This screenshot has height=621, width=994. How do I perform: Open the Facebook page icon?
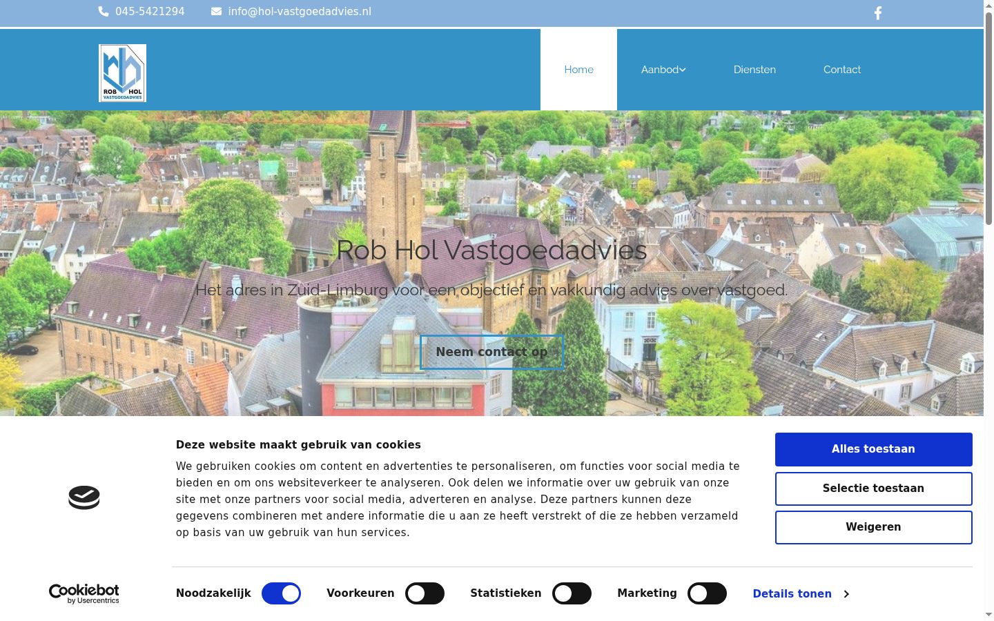point(878,13)
